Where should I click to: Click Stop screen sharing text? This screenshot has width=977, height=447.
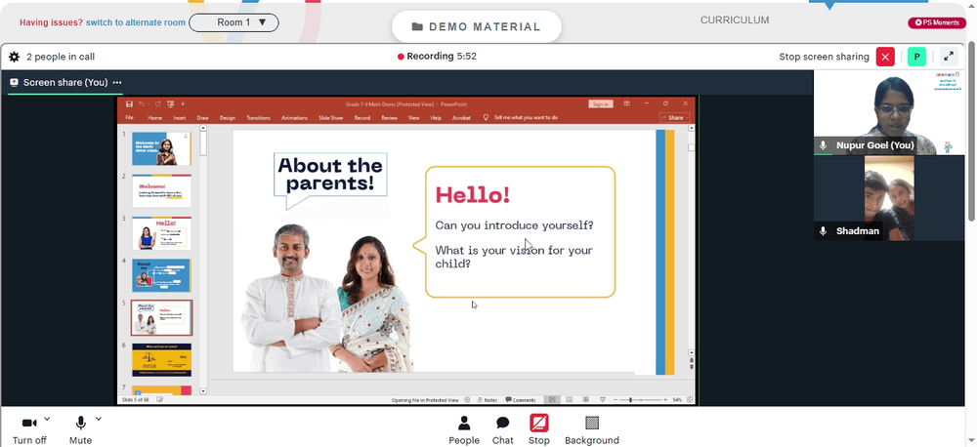824,57
